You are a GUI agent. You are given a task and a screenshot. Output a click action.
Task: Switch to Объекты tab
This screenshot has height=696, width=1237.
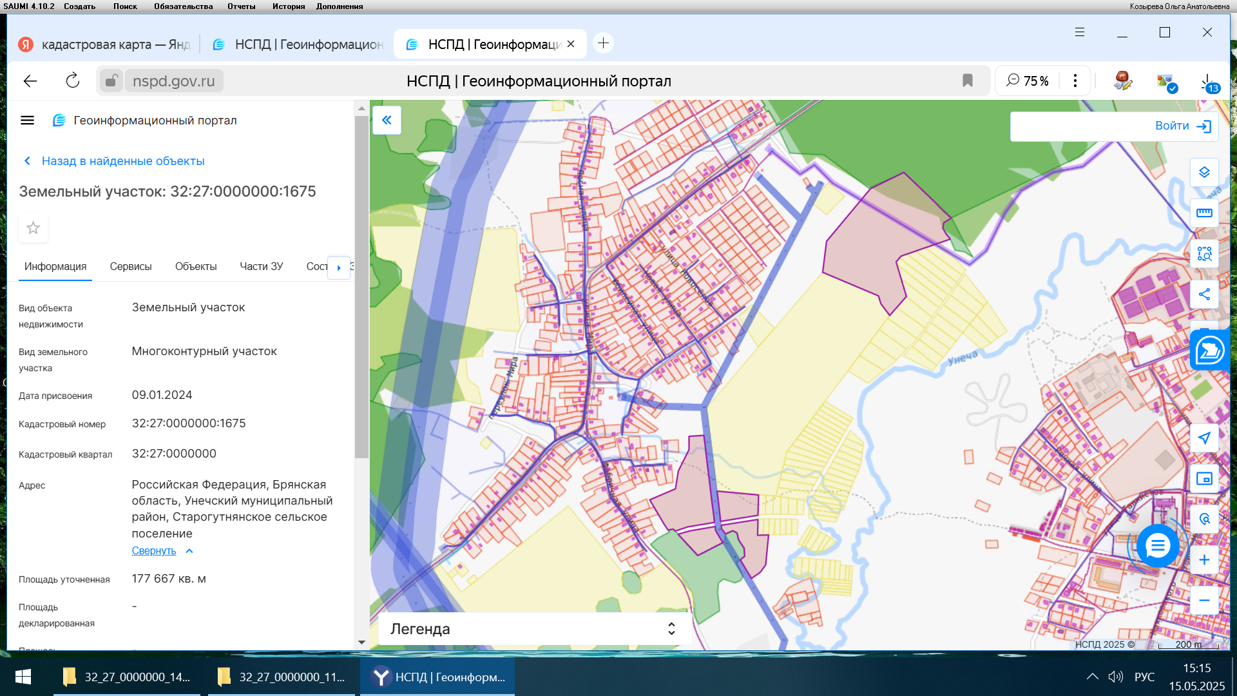(196, 266)
